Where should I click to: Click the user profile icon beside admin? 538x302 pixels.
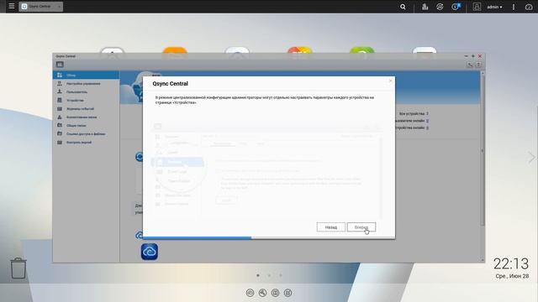(477, 7)
